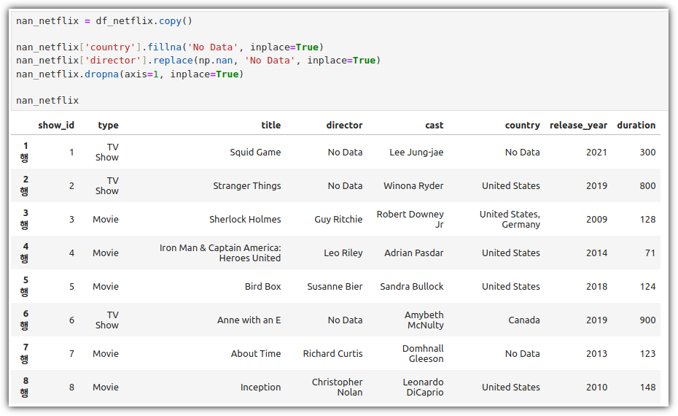Screen dimensions: 678x416
Task: Click duration value 71
Action: [x=650, y=253]
